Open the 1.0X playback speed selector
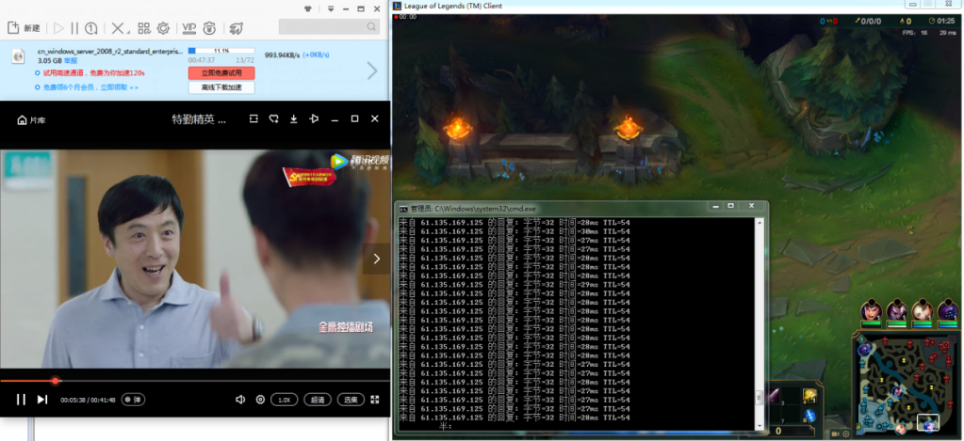Screen dimensions: 964x441 click(284, 400)
